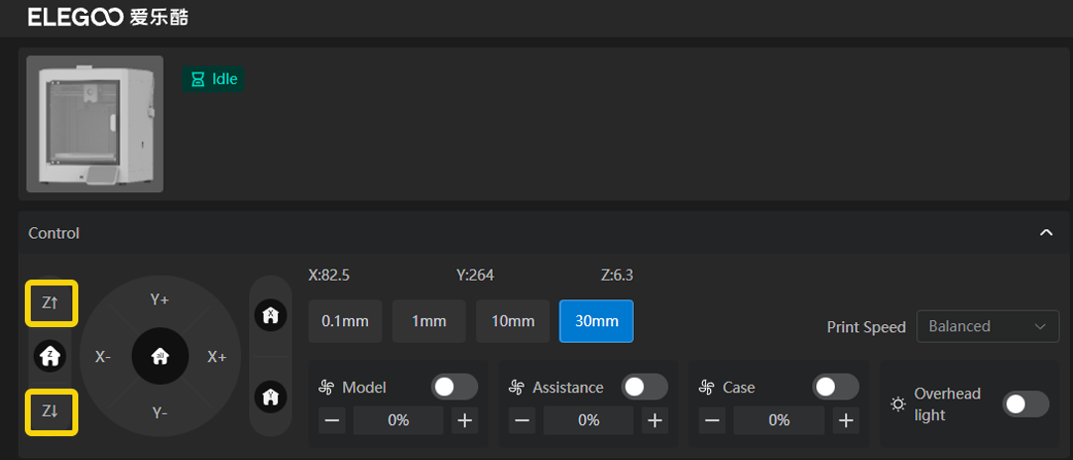Select the 10mm step size
Screen dimensions: 1073x460
[513, 321]
